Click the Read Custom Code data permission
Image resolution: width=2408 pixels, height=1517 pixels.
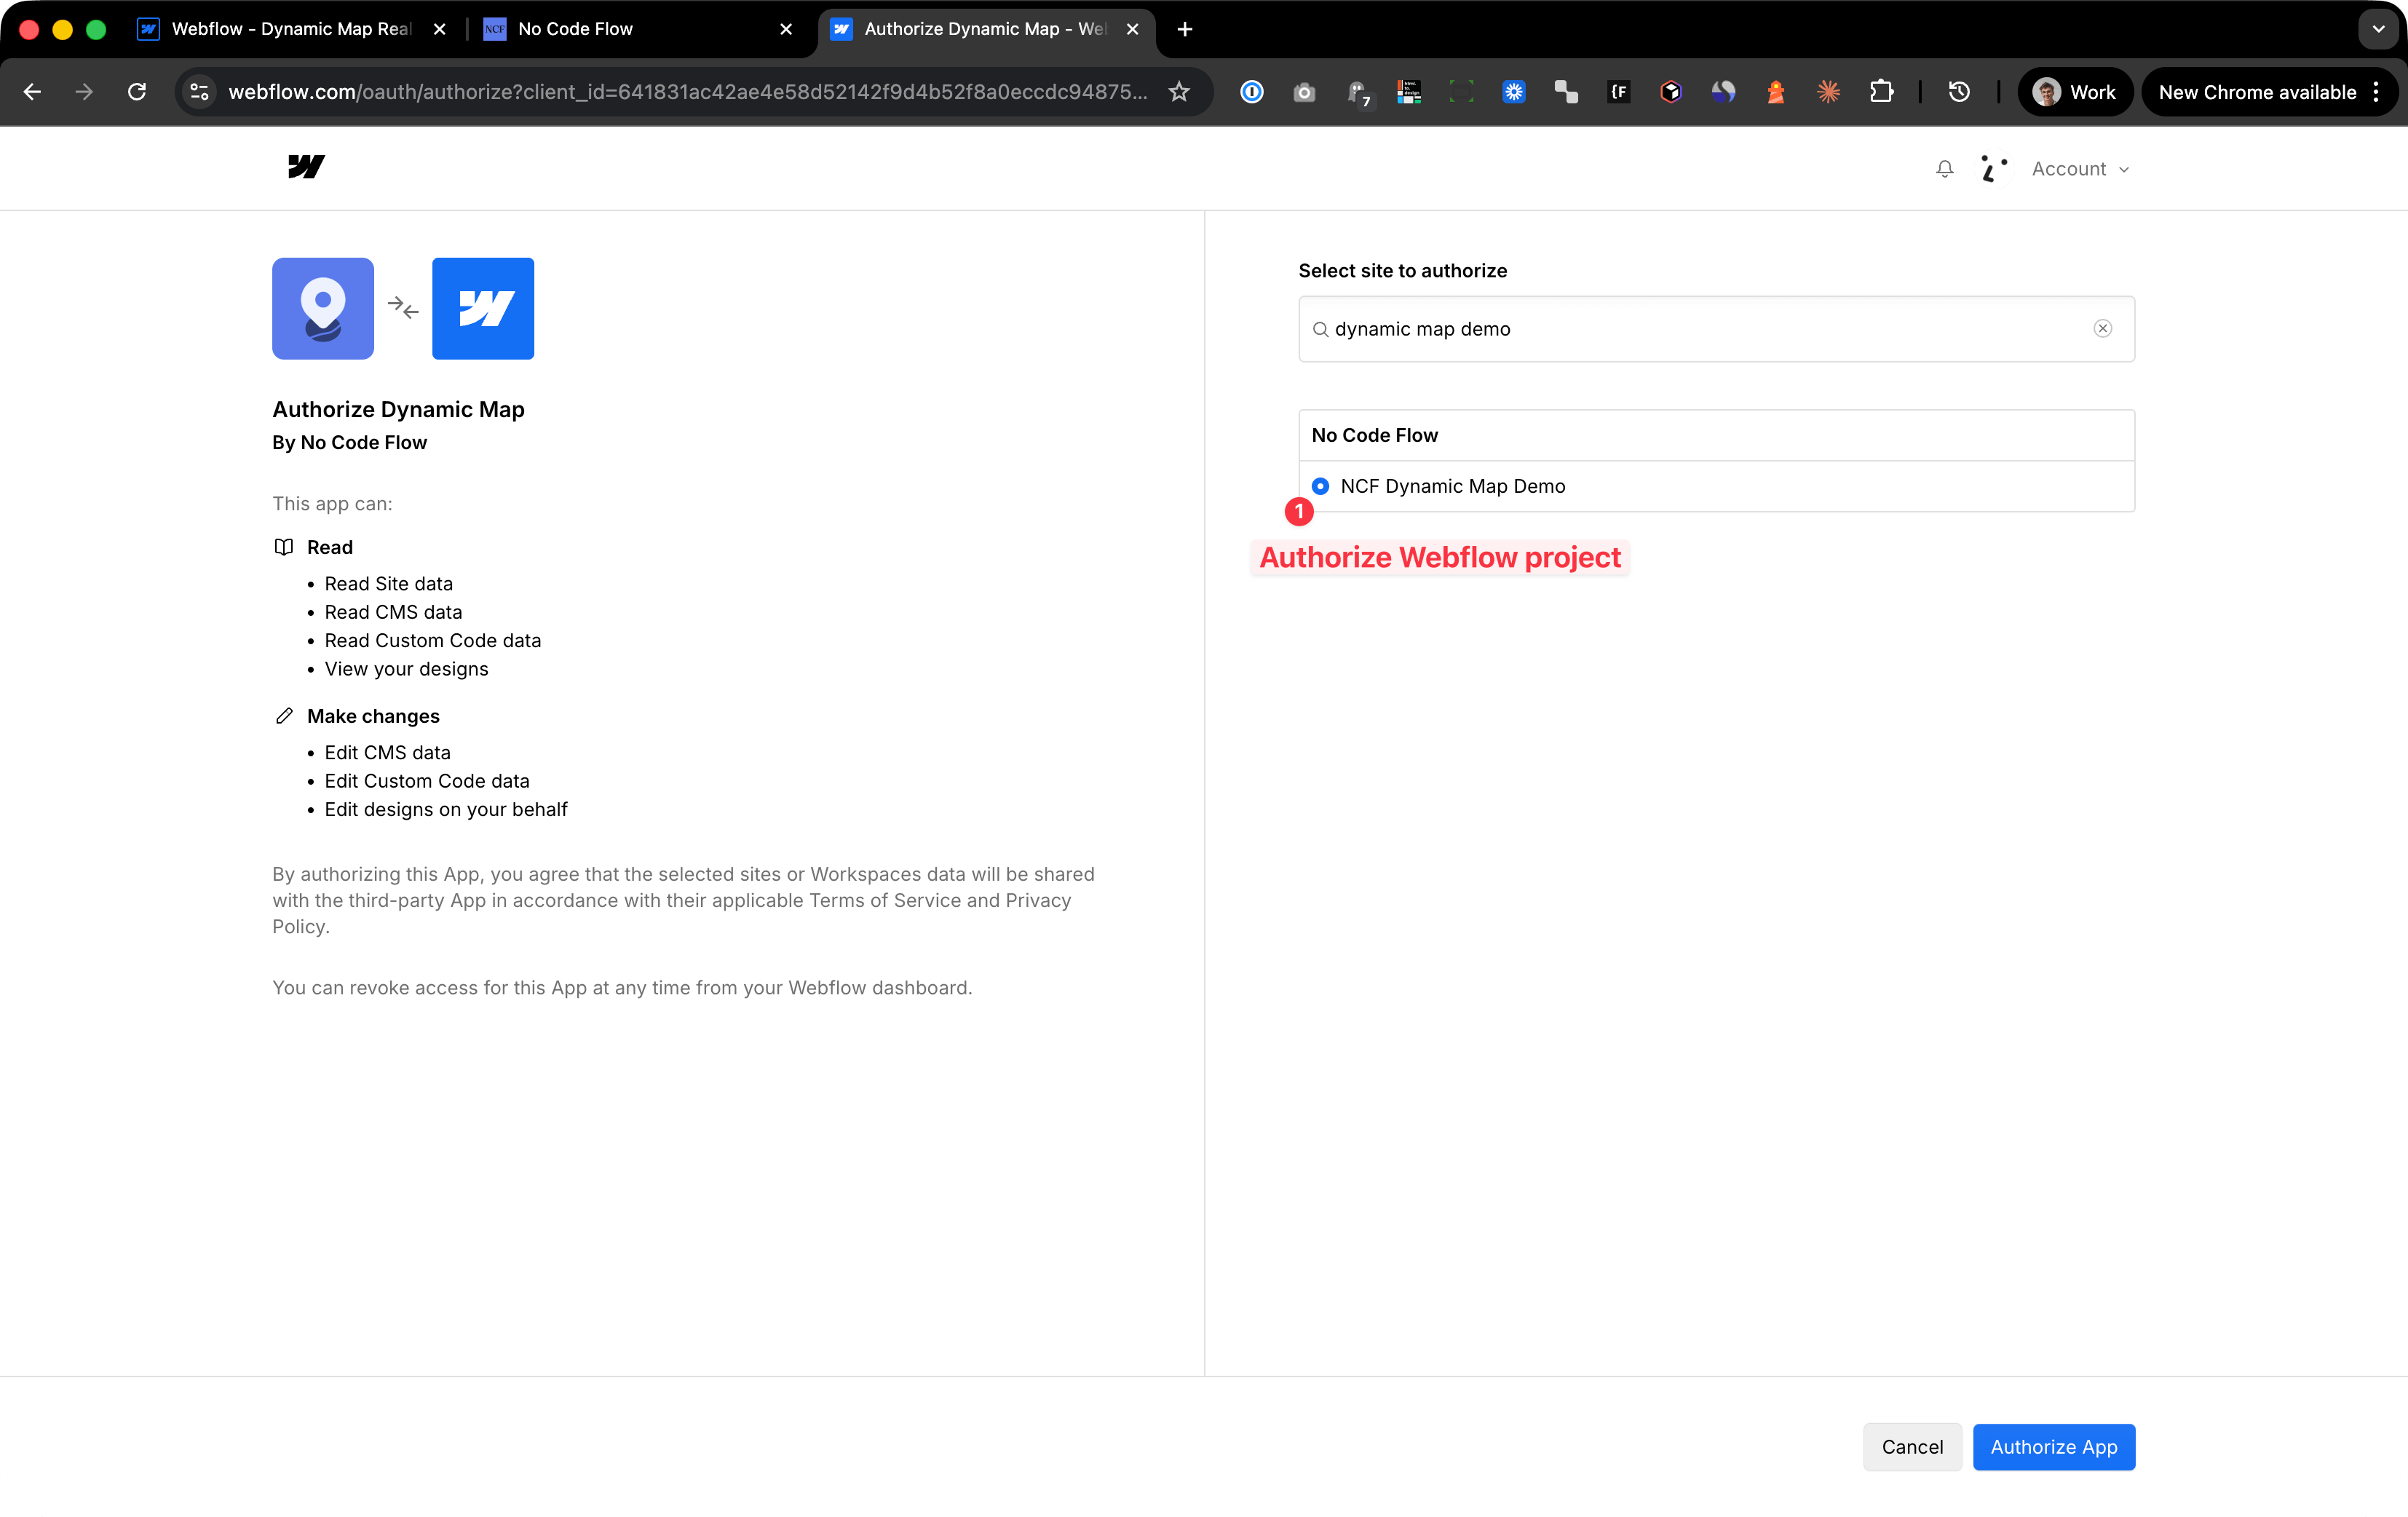tap(432, 640)
